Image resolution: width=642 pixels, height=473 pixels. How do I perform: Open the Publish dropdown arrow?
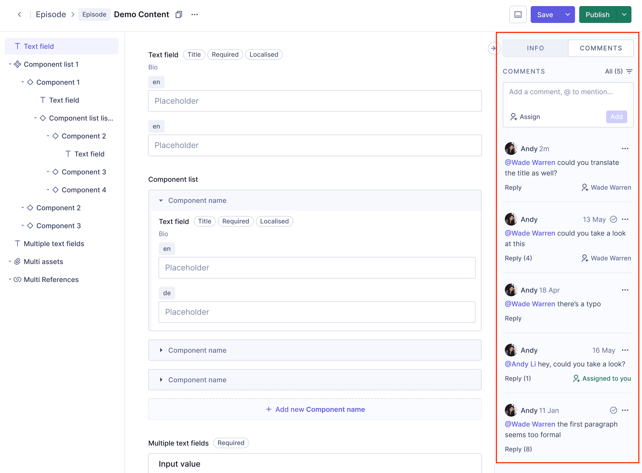point(624,15)
